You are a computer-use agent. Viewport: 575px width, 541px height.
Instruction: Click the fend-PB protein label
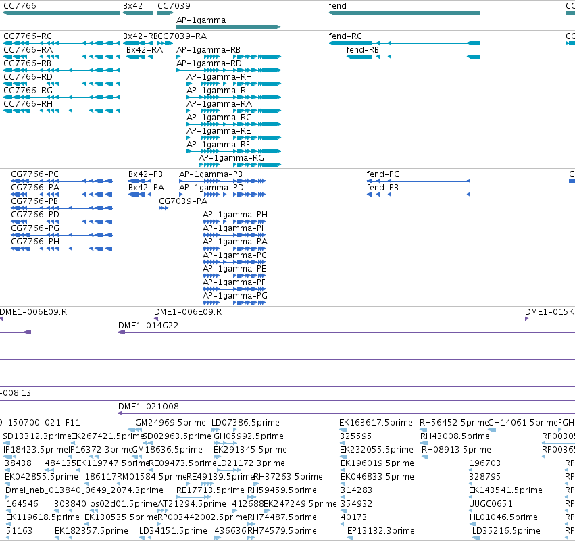[382, 188]
